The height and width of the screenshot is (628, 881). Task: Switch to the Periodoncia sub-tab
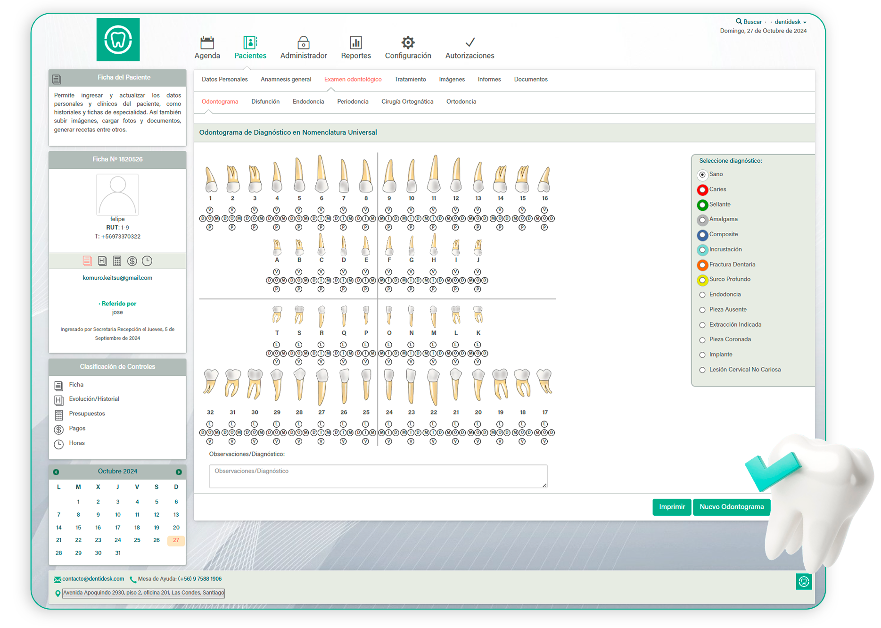tap(353, 101)
